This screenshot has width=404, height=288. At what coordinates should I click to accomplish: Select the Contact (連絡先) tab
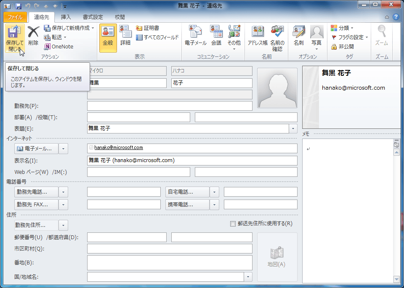pyautogui.click(x=42, y=17)
